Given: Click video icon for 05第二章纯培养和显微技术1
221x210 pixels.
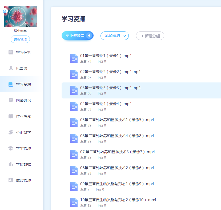Looking at the screenshot, I should point(74,122).
